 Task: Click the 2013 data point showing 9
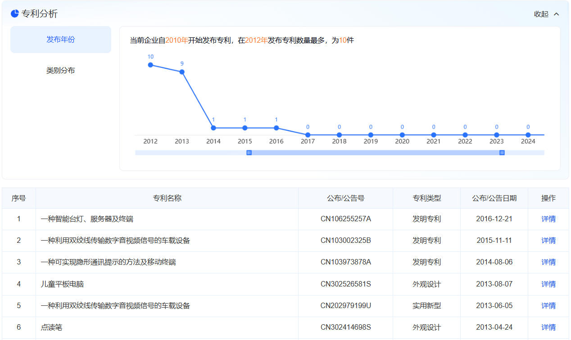[182, 72]
